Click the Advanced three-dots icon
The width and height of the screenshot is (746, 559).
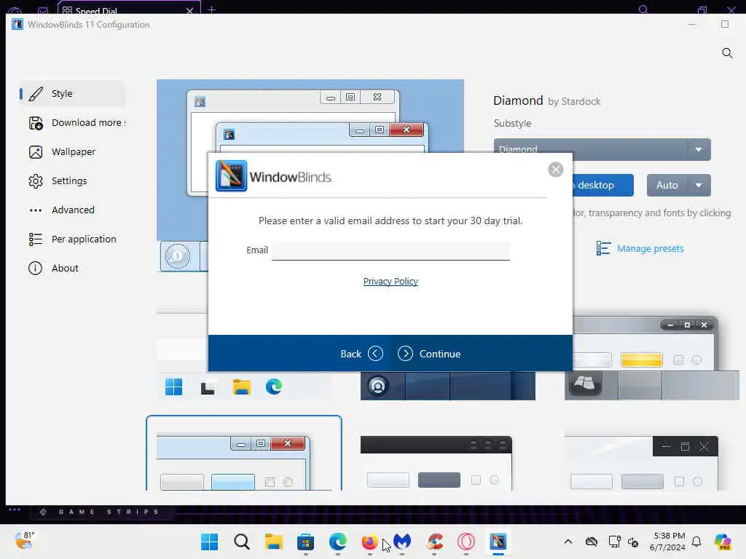36,210
